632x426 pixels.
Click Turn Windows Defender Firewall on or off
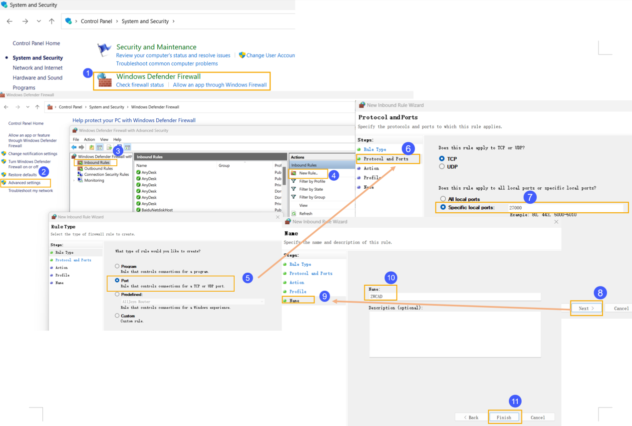pos(29,164)
